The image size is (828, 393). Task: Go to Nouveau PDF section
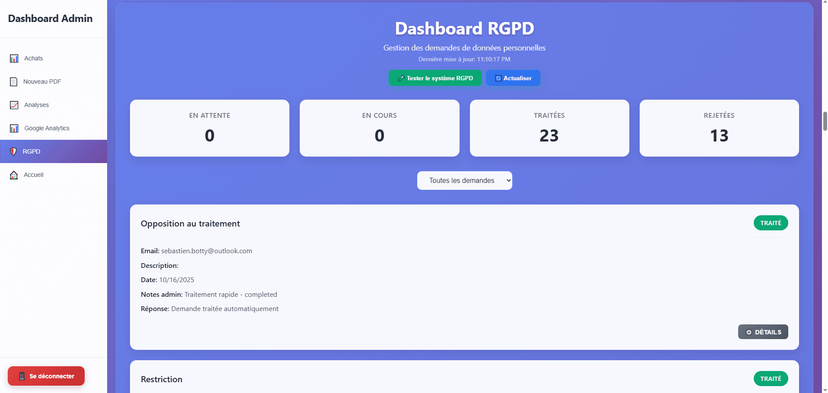[x=54, y=82]
